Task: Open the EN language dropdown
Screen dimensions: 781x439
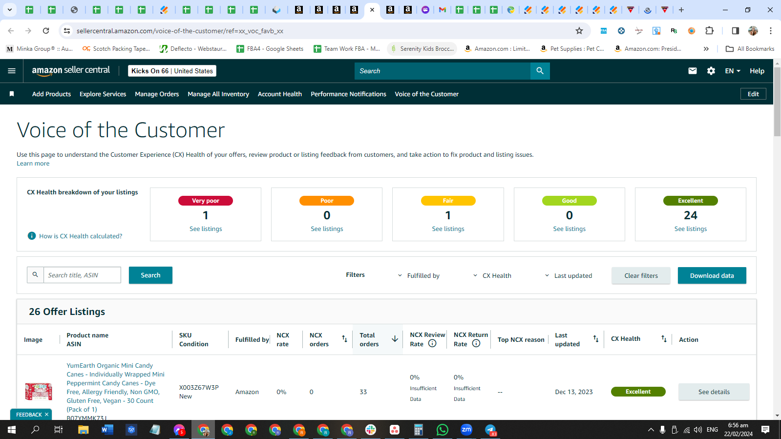Action: [x=733, y=71]
